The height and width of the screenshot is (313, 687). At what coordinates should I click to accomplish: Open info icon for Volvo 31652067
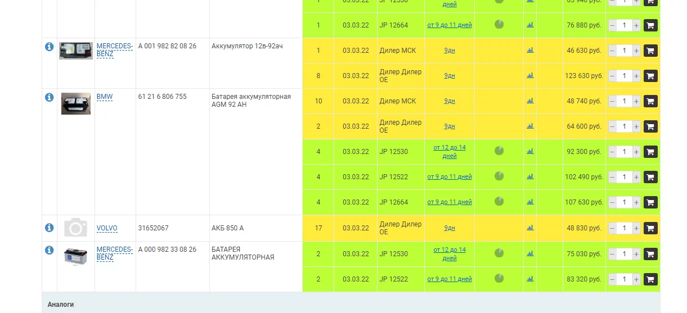point(50,228)
